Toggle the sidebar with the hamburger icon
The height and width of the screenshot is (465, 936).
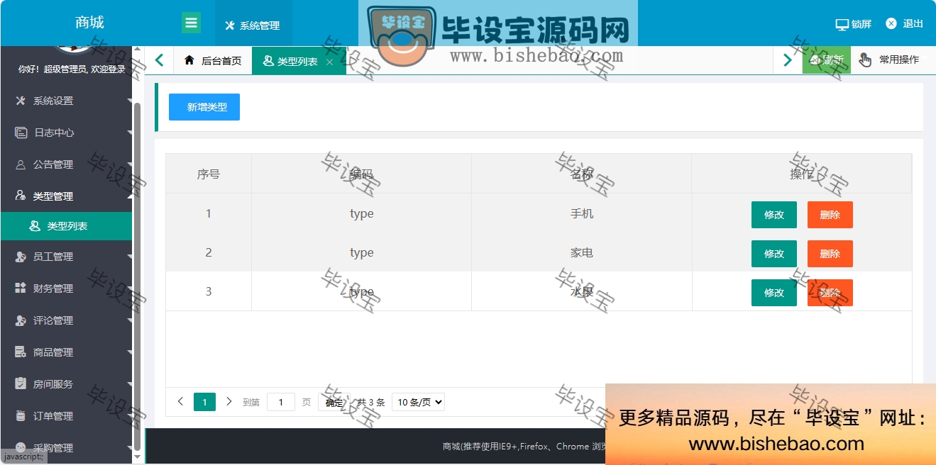click(191, 23)
